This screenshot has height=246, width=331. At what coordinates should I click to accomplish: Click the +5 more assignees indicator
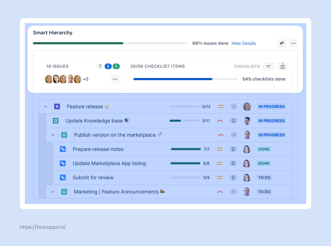pos(86,79)
